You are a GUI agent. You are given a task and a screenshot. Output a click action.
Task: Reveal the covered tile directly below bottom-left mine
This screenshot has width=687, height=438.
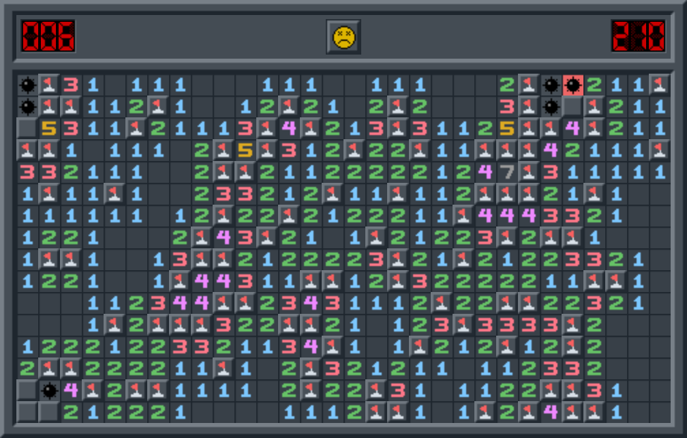49,412
